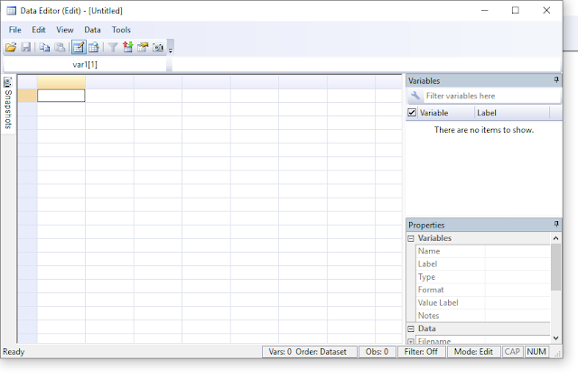Sort by the Variable column header
The width and height of the screenshot is (578, 379).
(x=445, y=113)
